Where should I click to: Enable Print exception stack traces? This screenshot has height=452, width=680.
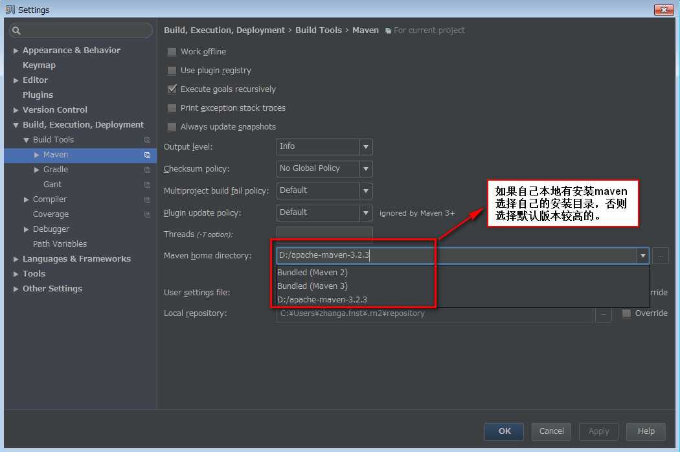tap(172, 108)
